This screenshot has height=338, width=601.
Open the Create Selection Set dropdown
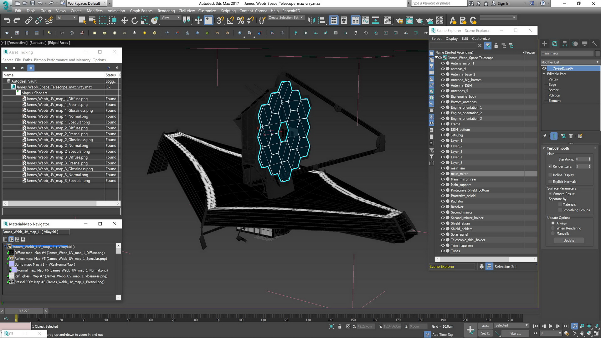(286, 18)
